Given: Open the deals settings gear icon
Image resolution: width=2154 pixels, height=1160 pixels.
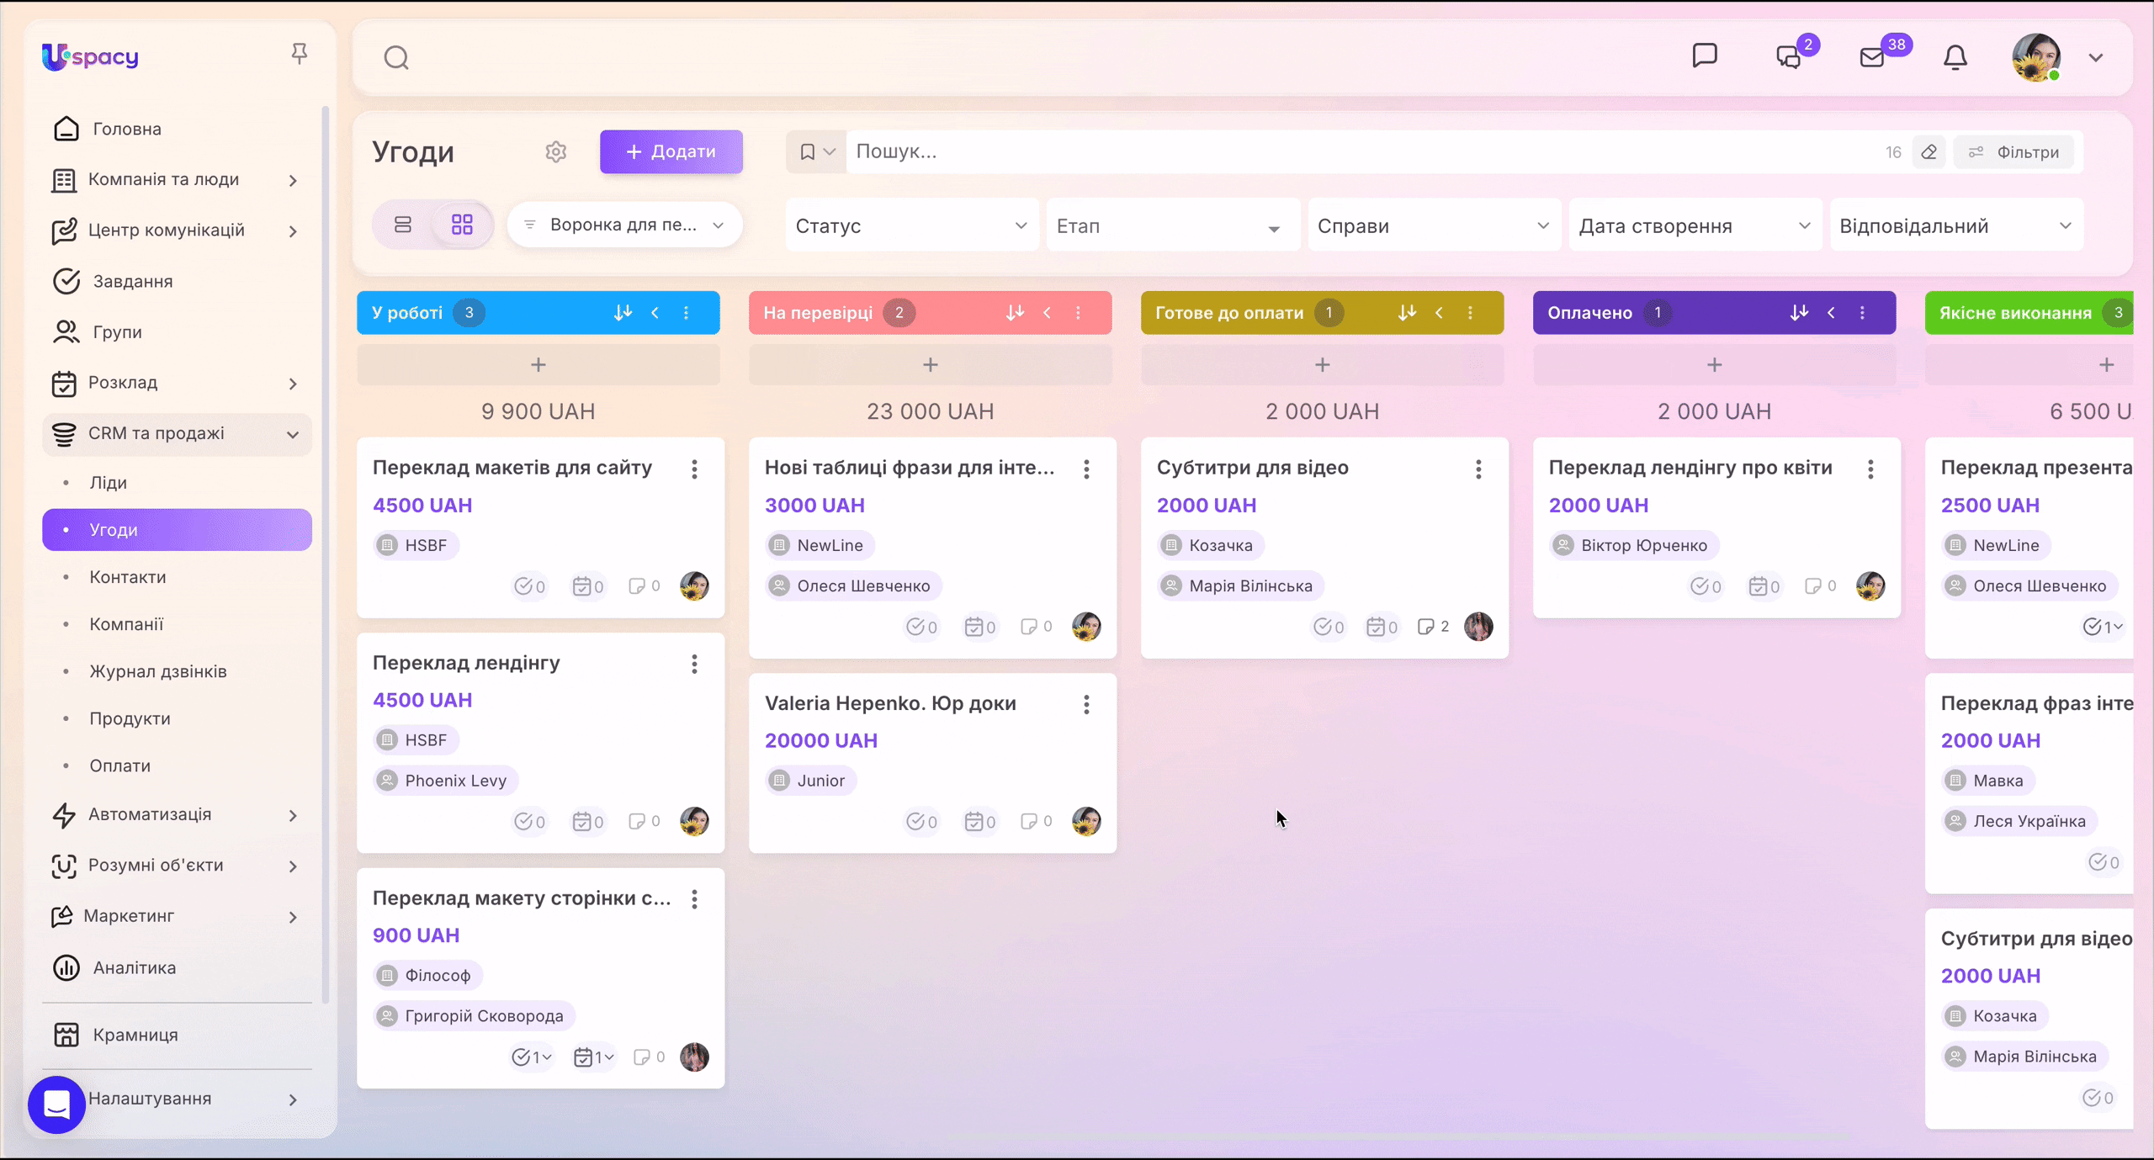Looking at the screenshot, I should tap(555, 151).
